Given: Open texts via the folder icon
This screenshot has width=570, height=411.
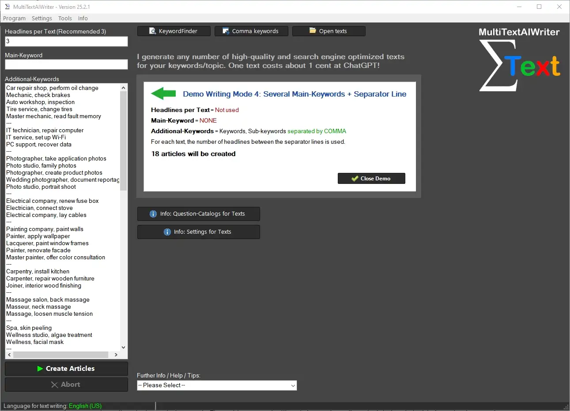Looking at the screenshot, I should point(311,31).
